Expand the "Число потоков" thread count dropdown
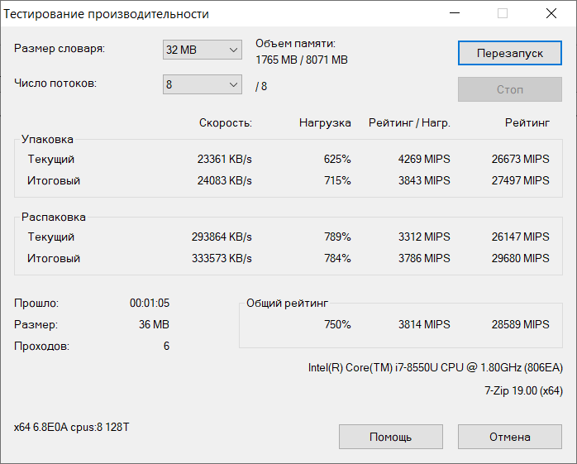Viewport: 577px width, 464px height. coord(202,85)
